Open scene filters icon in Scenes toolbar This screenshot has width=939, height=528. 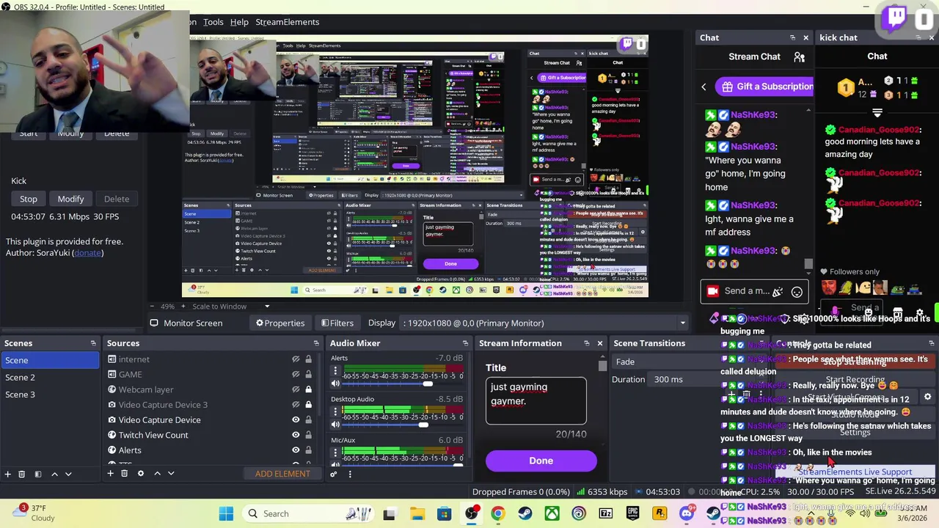[x=38, y=474]
